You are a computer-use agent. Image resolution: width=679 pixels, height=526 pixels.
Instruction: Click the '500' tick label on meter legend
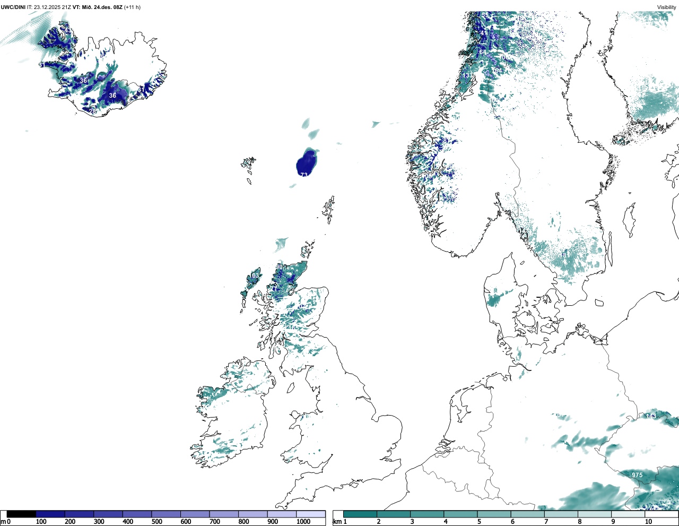tap(156, 522)
